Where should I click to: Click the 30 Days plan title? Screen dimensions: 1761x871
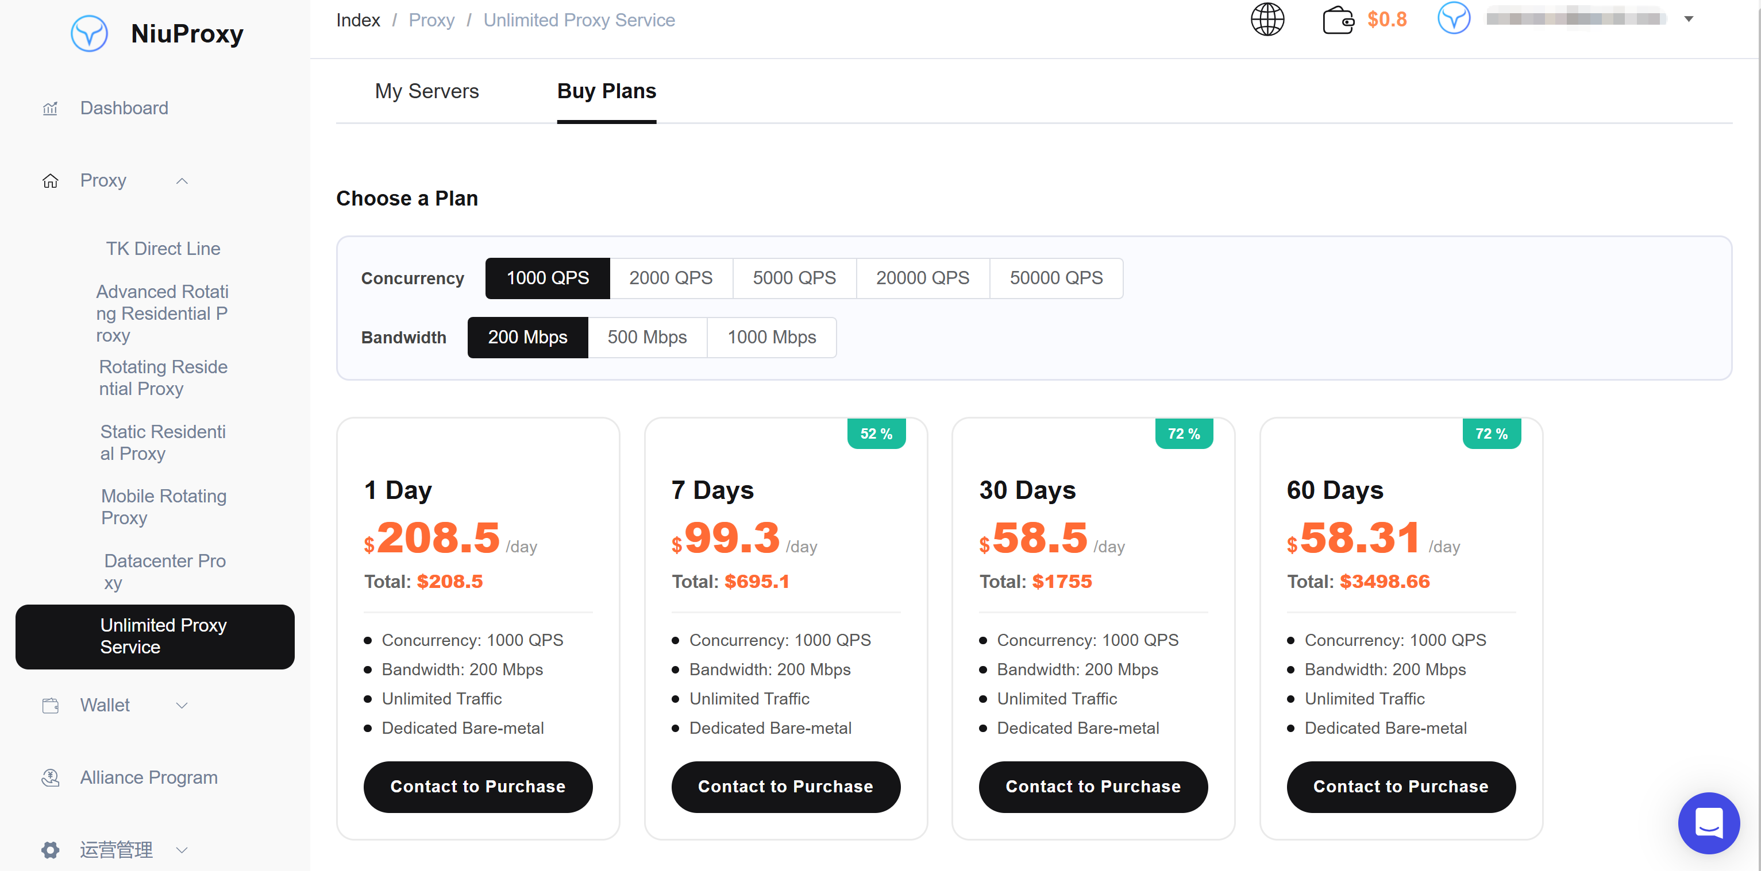coord(1027,490)
